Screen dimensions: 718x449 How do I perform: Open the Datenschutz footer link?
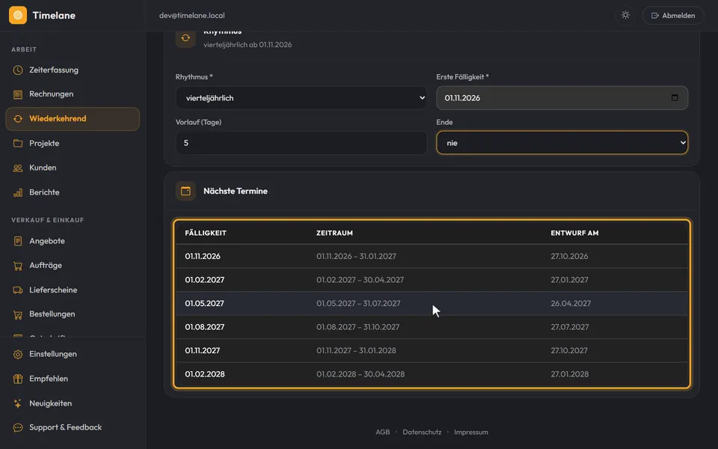(x=422, y=432)
